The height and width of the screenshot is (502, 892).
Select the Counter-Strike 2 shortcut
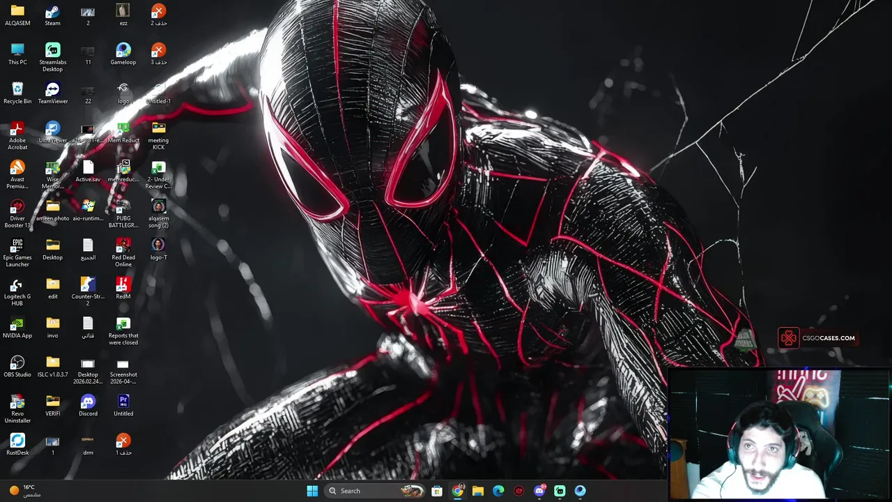[x=88, y=291]
